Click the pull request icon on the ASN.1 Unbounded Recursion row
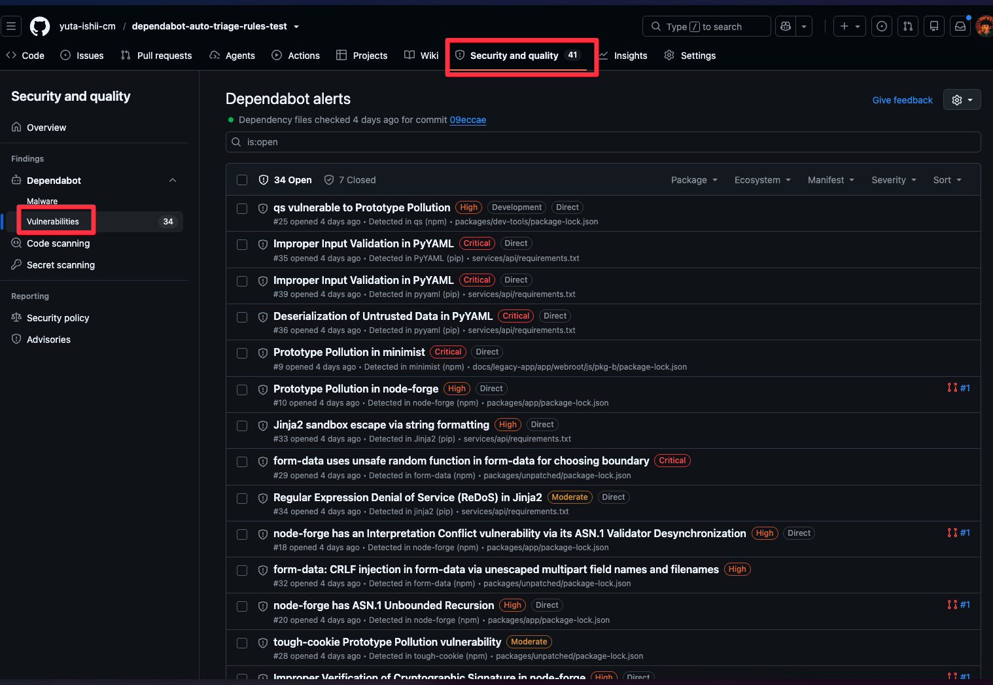The image size is (993, 685). 952,605
